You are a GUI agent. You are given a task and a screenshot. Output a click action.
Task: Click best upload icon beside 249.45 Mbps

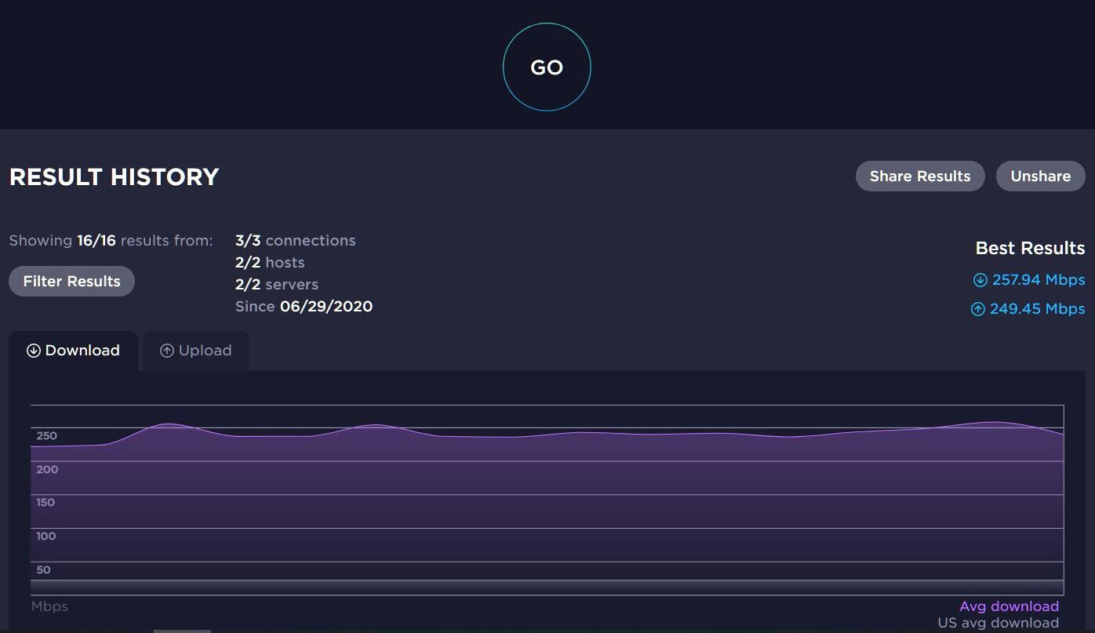coord(977,309)
